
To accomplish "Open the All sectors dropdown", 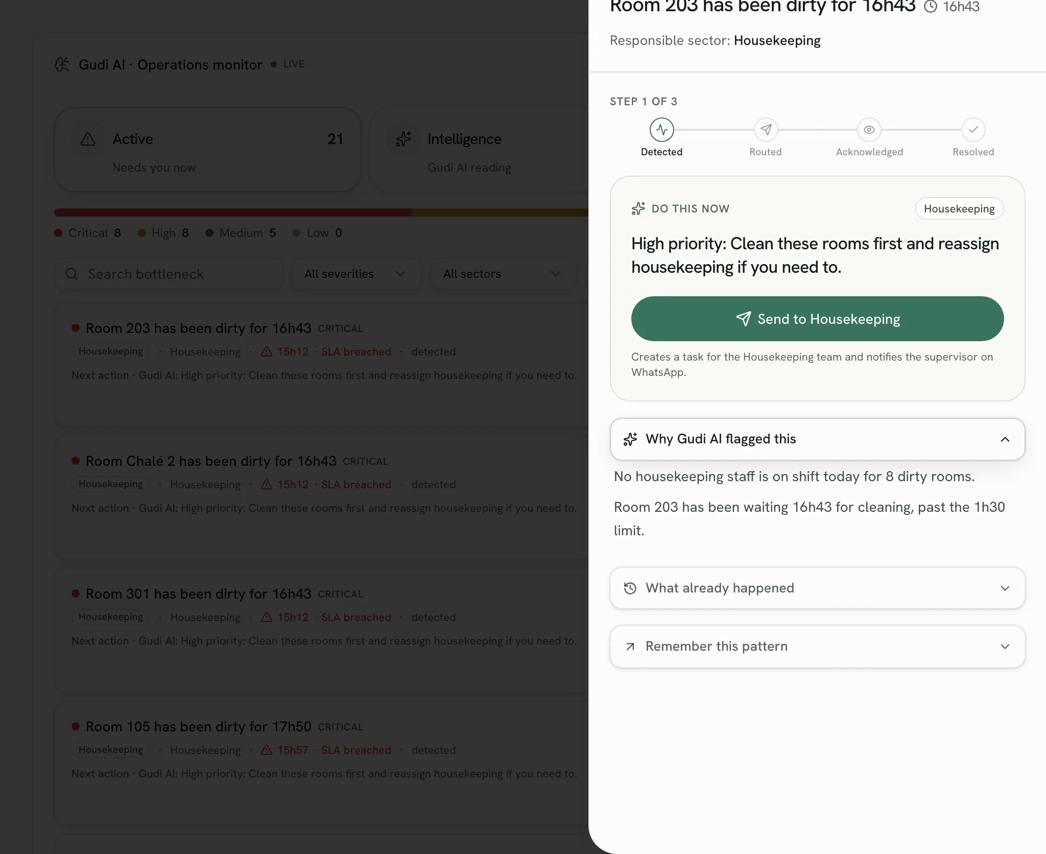I will click(503, 274).
